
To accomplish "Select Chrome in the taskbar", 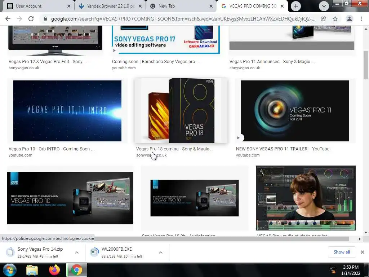I will tap(77, 270).
